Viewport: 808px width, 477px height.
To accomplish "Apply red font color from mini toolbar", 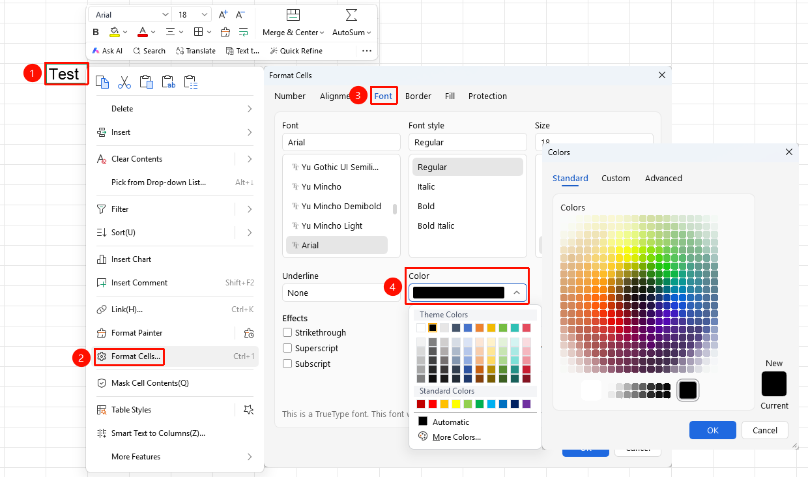I will (143, 32).
